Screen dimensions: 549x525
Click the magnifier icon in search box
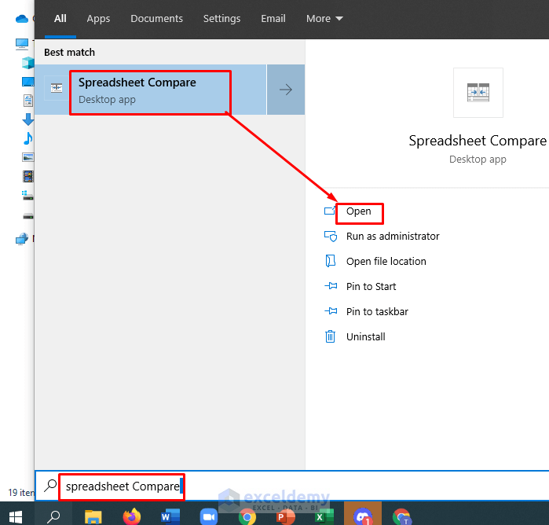click(x=51, y=486)
